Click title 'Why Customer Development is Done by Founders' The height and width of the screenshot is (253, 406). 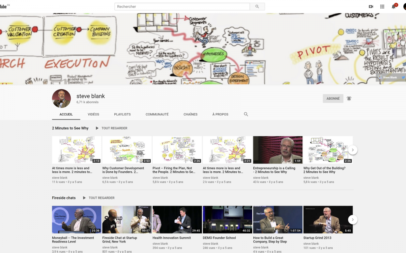[123, 170]
